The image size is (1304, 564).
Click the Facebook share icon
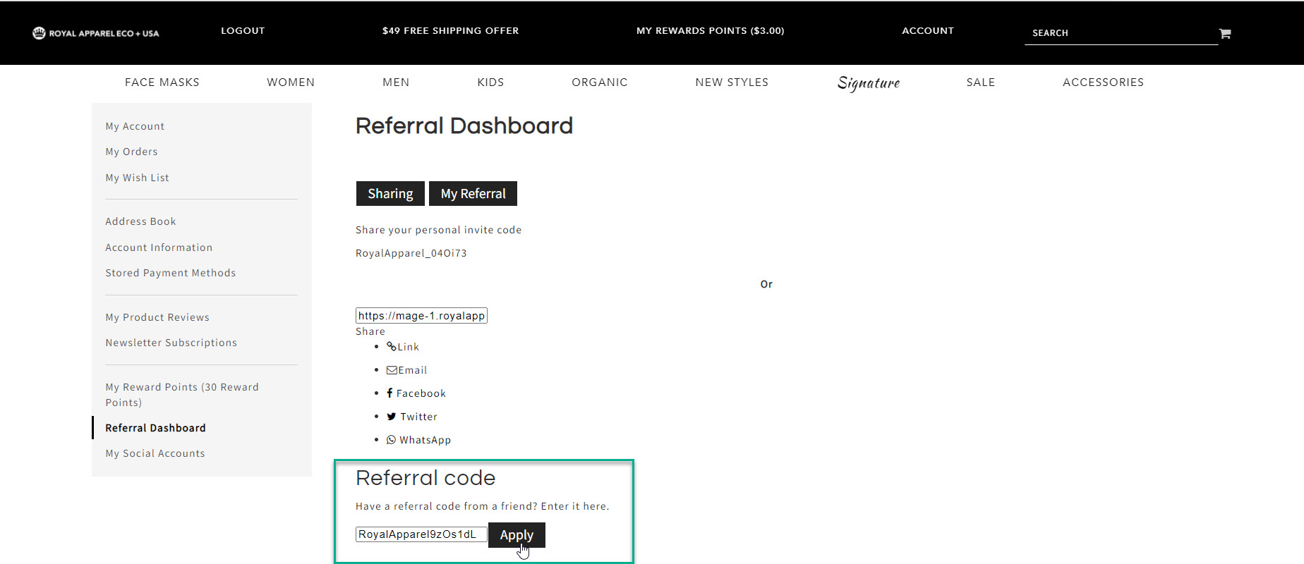click(390, 393)
